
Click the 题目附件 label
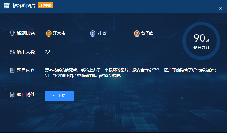pos(26,95)
